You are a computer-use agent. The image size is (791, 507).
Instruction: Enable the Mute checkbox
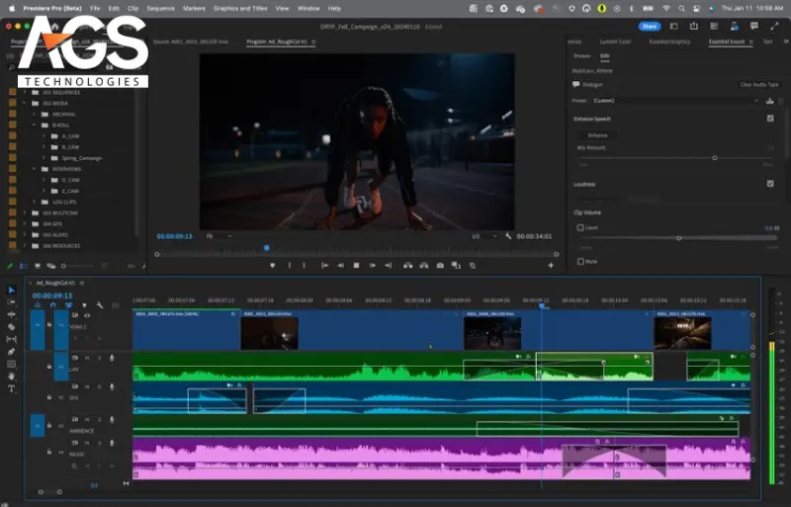coord(580,261)
